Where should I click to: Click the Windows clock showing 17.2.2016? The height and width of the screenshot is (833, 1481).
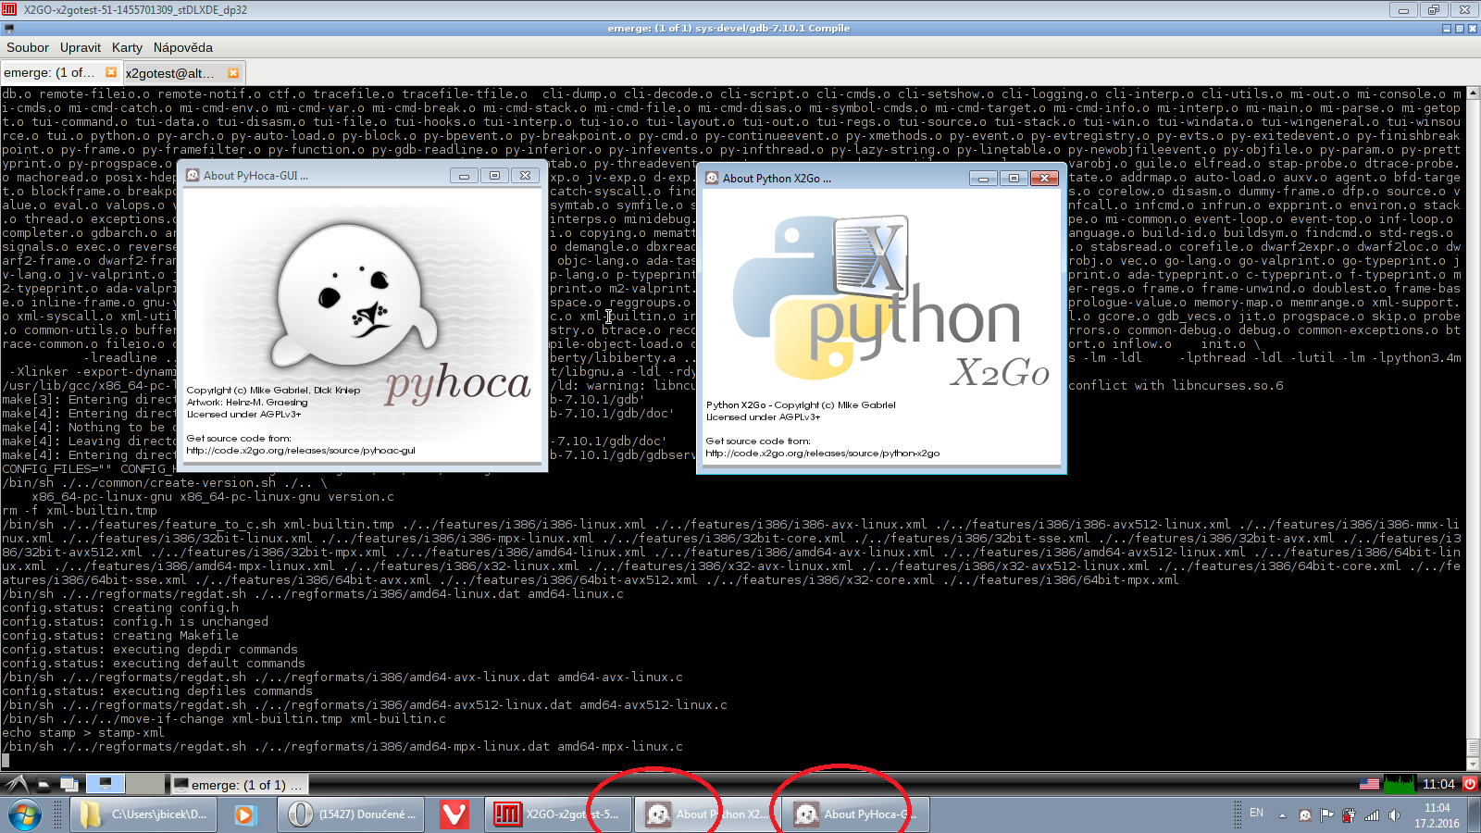point(1437,815)
